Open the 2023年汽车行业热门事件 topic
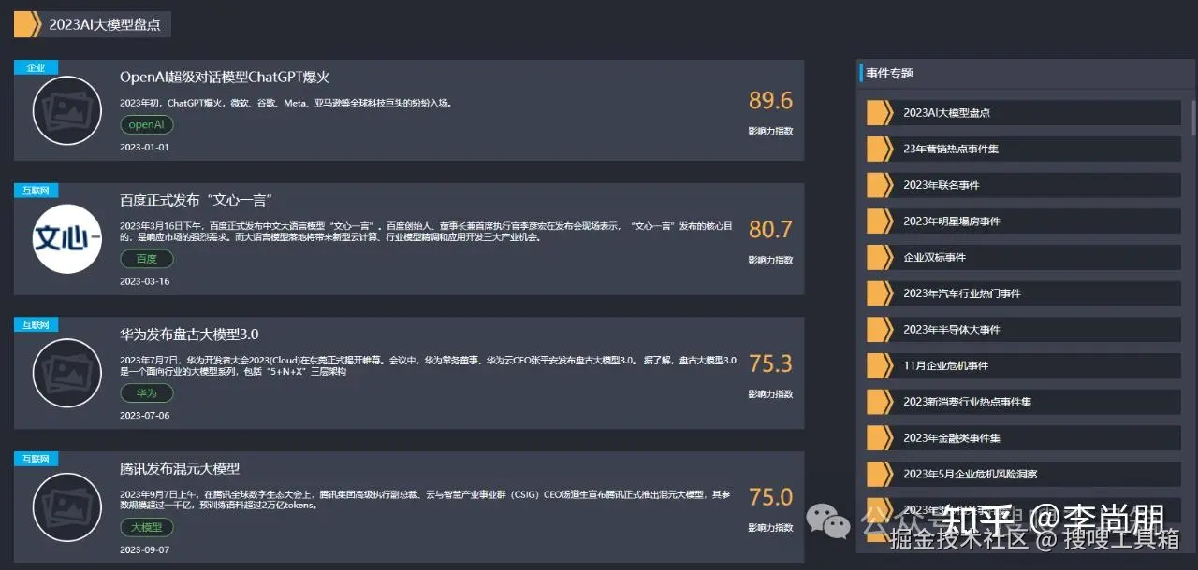Screen dimensions: 1198x570 1024,293
